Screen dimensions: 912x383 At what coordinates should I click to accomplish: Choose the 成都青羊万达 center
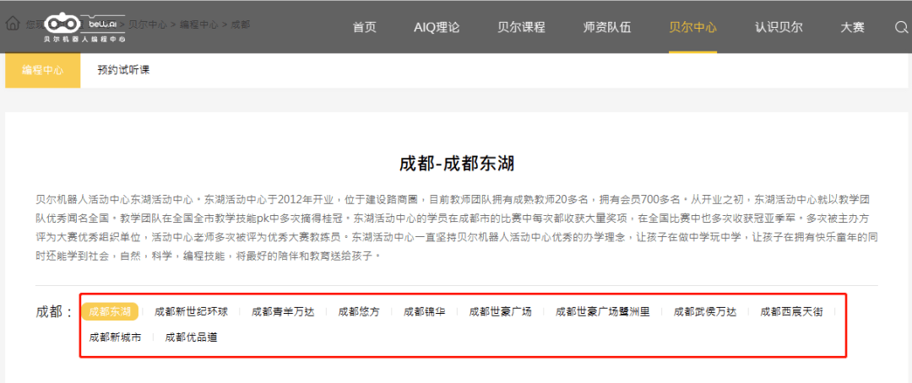click(x=283, y=312)
